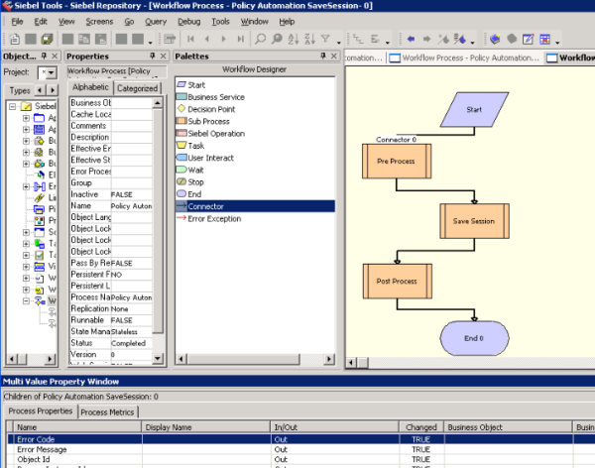
Task: Collapse the Siebel Objects root node
Action: click(x=12, y=106)
